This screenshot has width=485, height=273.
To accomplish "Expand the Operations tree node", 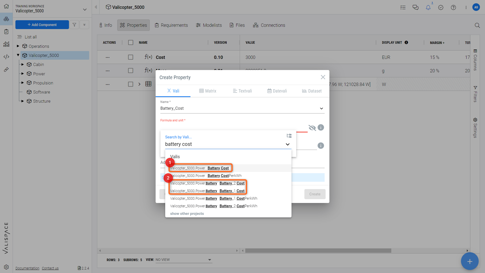I will coord(18,46).
